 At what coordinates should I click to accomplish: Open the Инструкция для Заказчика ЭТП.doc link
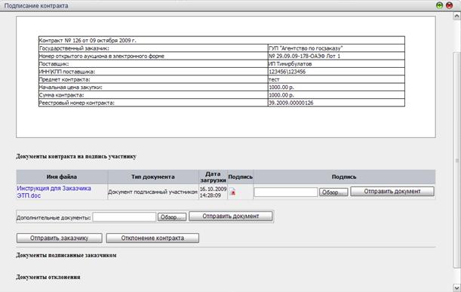pyautogui.click(x=54, y=192)
